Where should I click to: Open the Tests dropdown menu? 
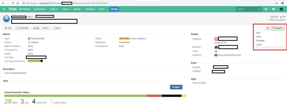pos(102,9)
